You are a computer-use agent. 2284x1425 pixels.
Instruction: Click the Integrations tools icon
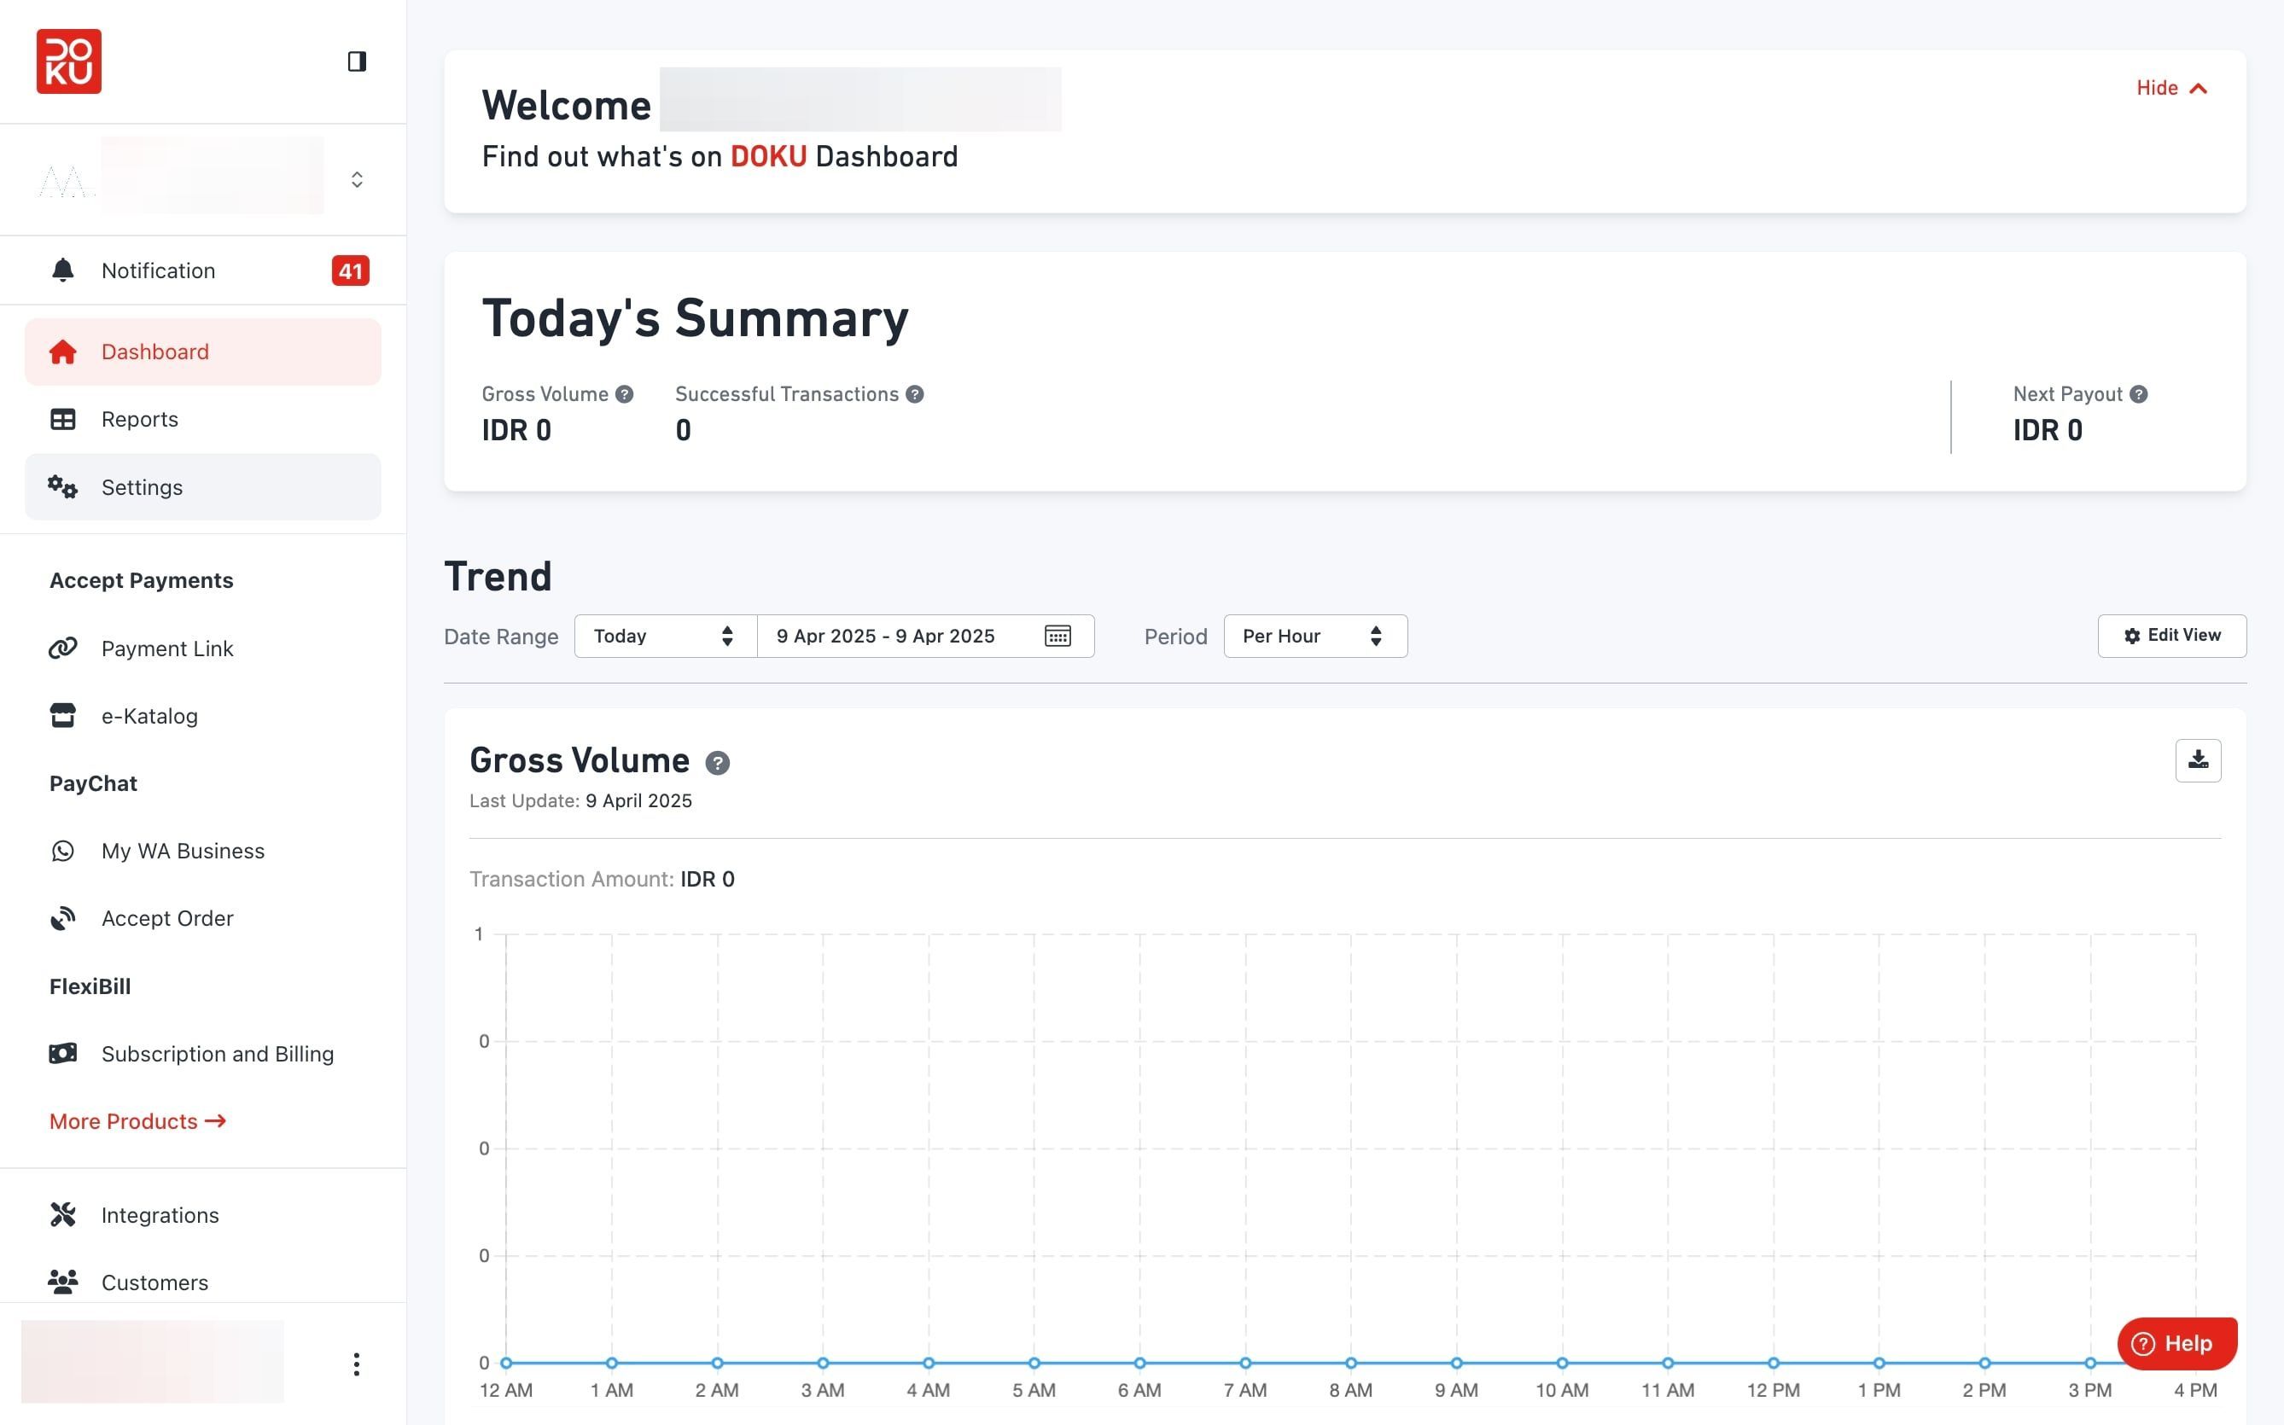[62, 1215]
